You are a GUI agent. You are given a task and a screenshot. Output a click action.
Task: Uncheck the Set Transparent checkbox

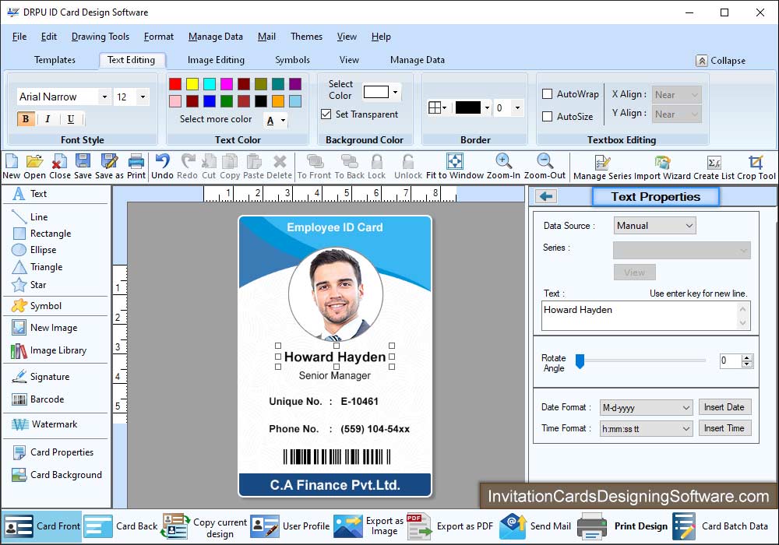click(326, 114)
